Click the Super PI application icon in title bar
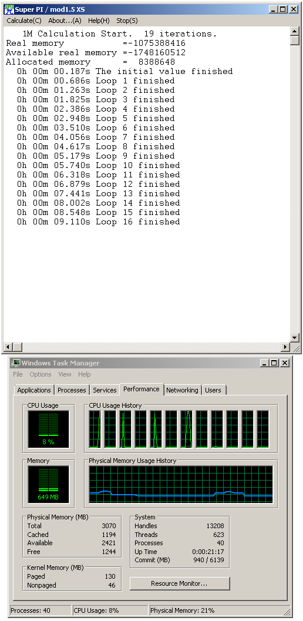The height and width of the screenshot is (621, 303). (x=9, y=9)
